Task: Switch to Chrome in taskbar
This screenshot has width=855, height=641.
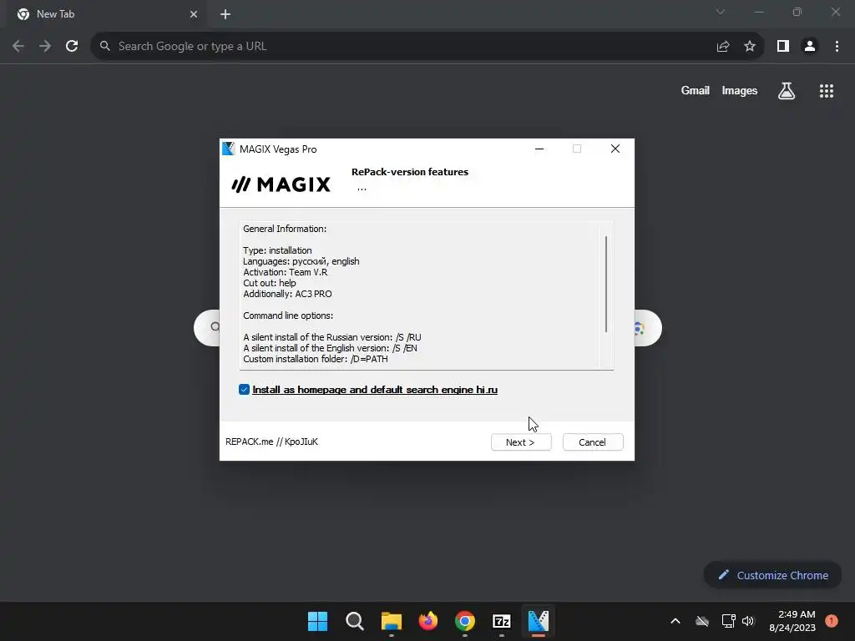Action: pyautogui.click(x=465, y=621)
